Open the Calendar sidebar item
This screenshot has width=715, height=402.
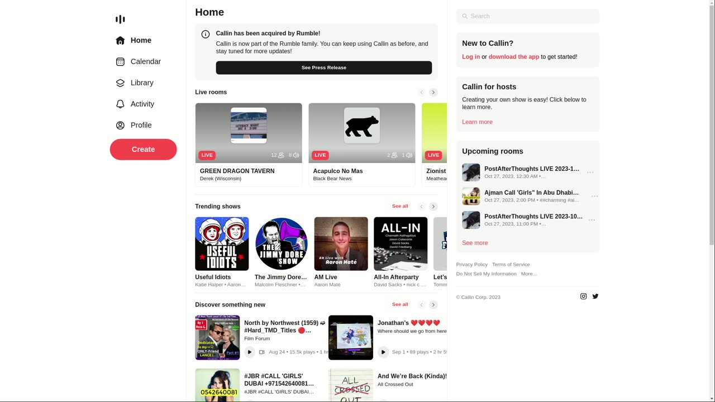coord(138,61)
